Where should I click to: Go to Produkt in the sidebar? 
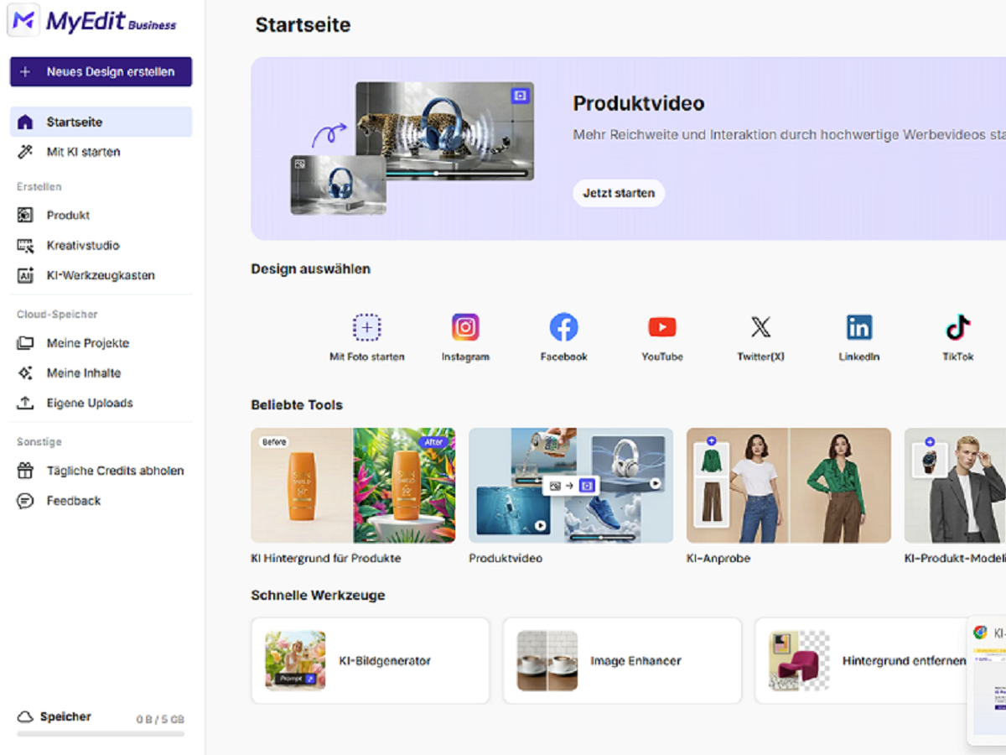(x=68, y=216)
